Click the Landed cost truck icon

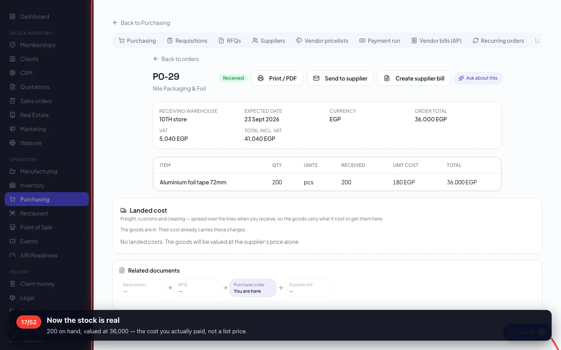(123, 210)
